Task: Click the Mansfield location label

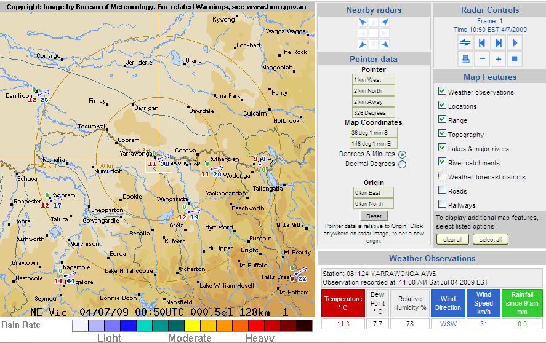Action: (179, 302)
